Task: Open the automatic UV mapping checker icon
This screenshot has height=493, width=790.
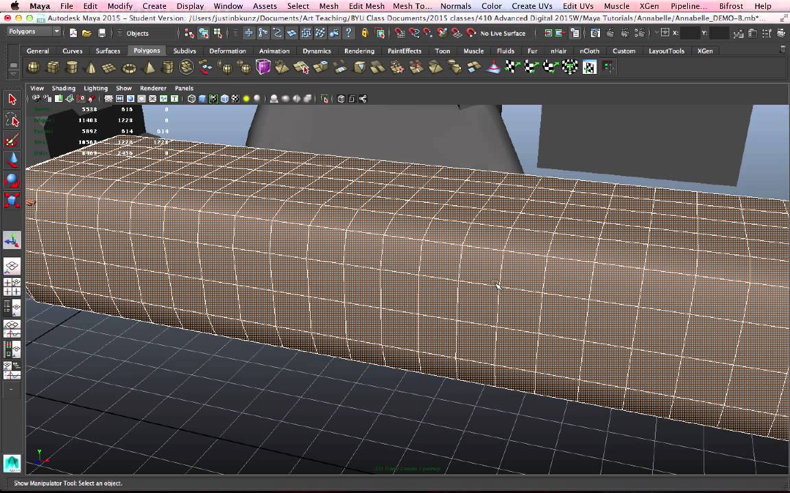Action: (x=570, y=67)
